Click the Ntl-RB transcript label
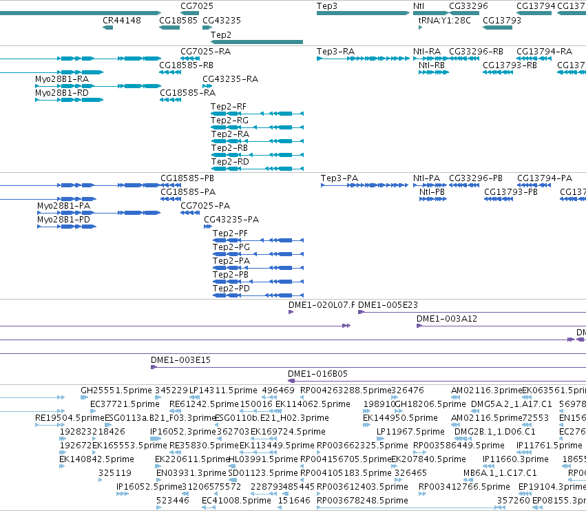The height and width of the screenshot is (511, 586). 432,65
